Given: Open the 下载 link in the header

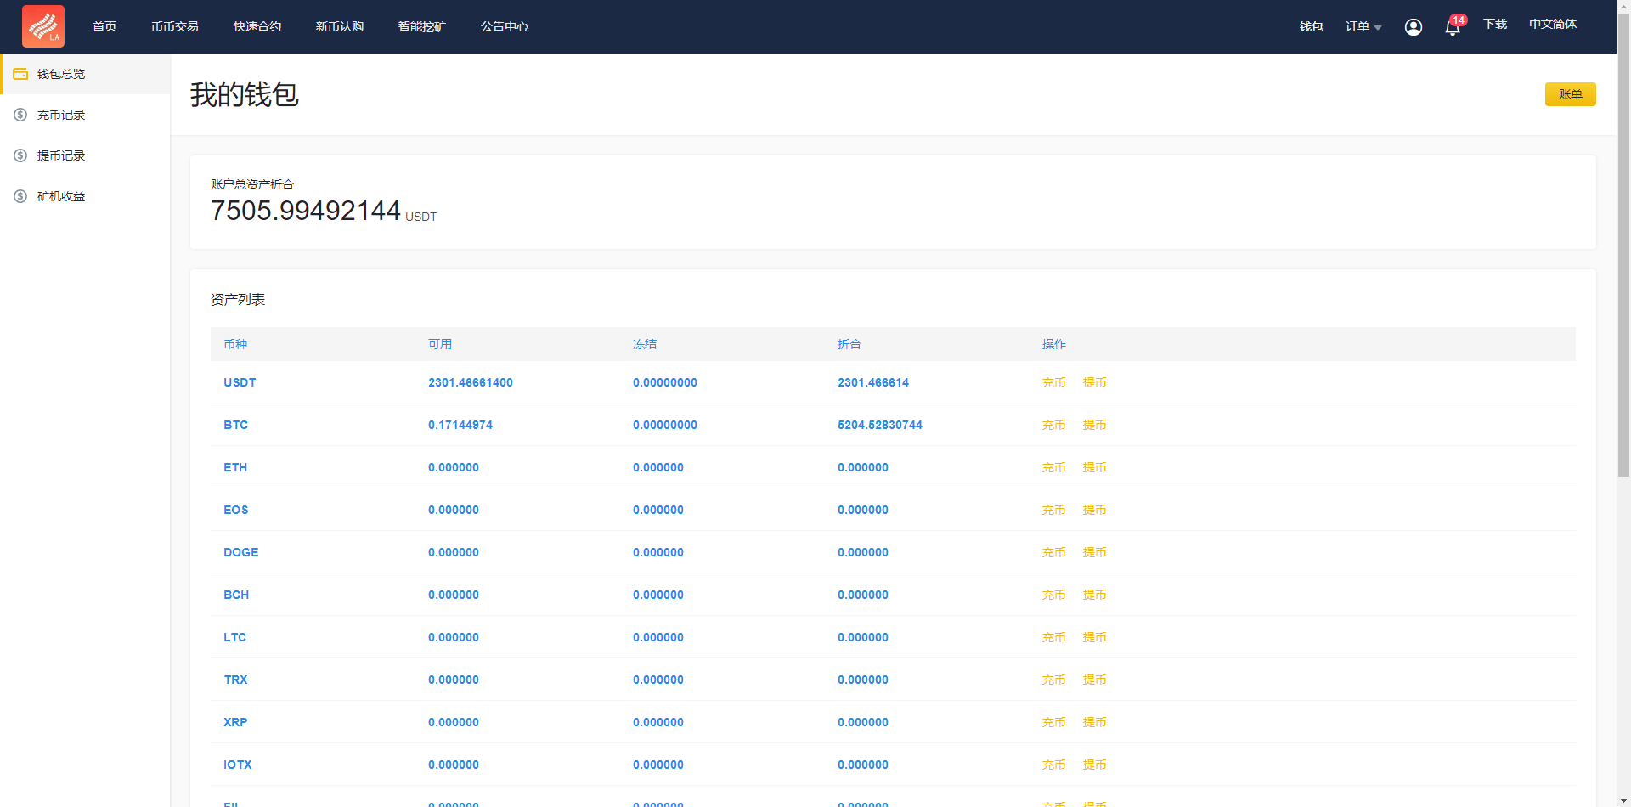Looking at the screenshot, I should click(1495, 25).
